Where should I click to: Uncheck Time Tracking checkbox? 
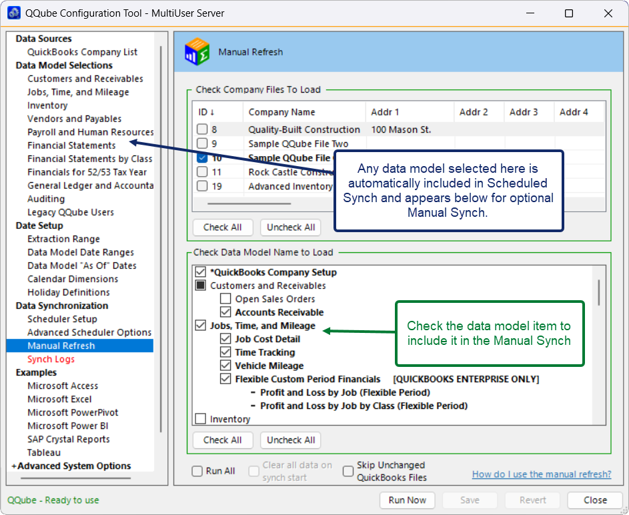(x=225, y=352)
